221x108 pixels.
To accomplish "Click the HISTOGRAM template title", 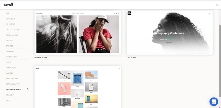I will point(41,57).
